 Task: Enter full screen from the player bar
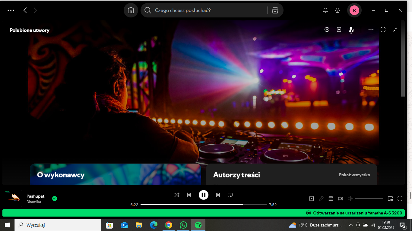(400, 199)
